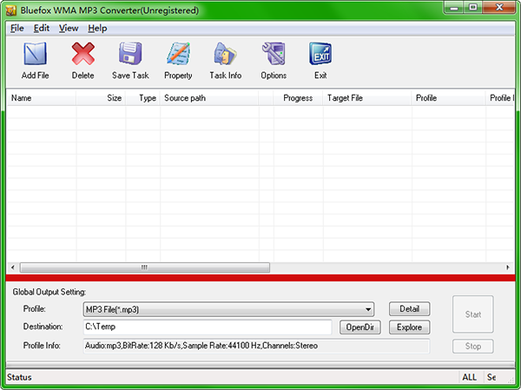The image size is (521, 390).
Task: Click the scrollbar right arrow
Action: 508,268
